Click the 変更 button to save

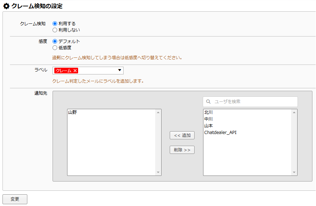(15, 199)
